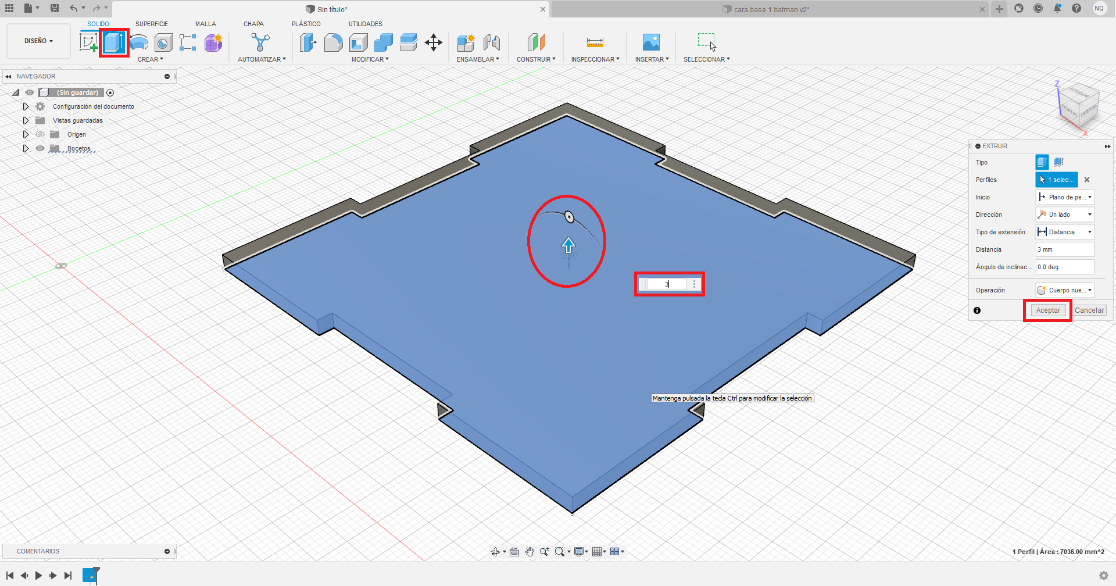This screenshot has width=1116, height=586.
Task: Click the Orbit navigation icon
Action: [x=495, y=552]
